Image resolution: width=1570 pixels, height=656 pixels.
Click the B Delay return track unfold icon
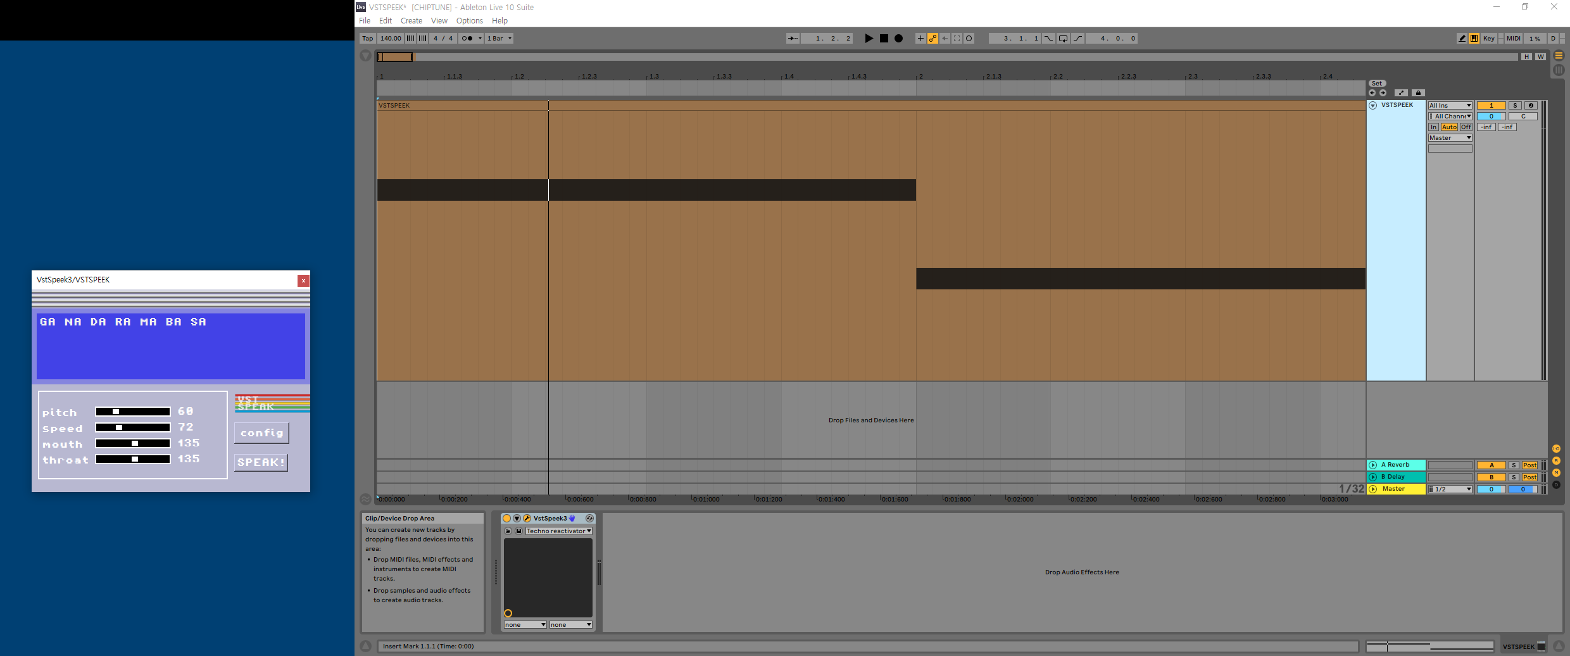(x=1373, y=477)
